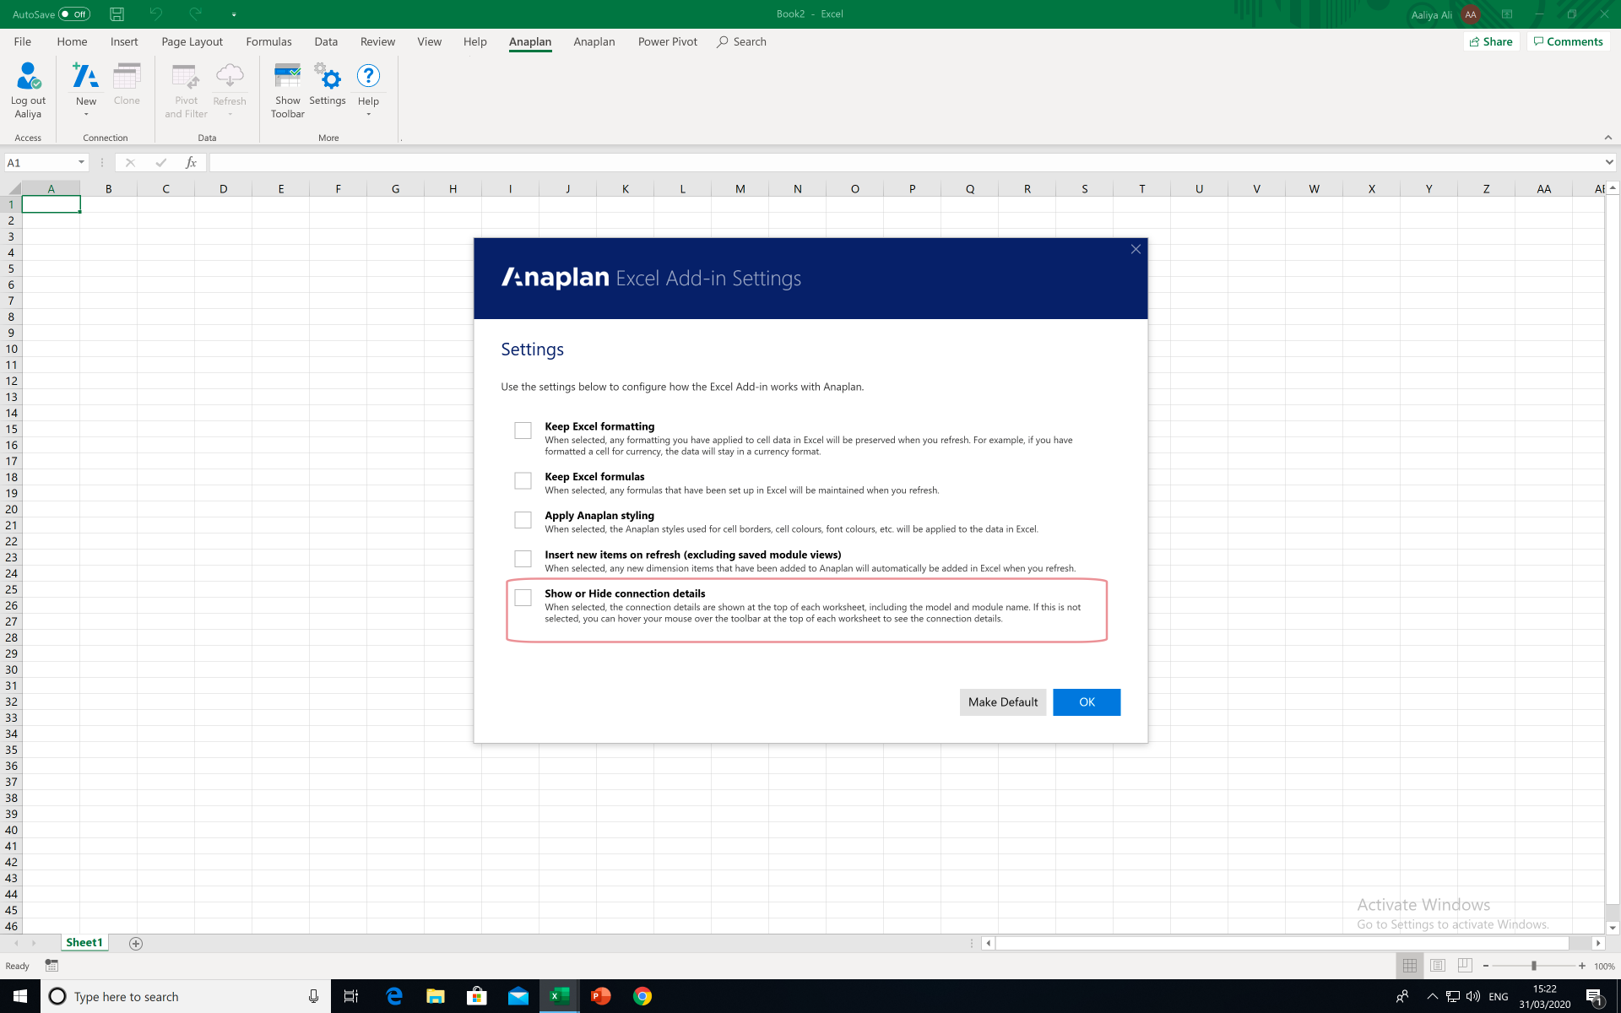Click the Redo arrow icon
Viewport: 1621px width, 1013px height.
[x=195, y=14]
